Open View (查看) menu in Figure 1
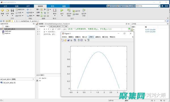Viewport: 170px width, 102px height. [x=78, y=37]
